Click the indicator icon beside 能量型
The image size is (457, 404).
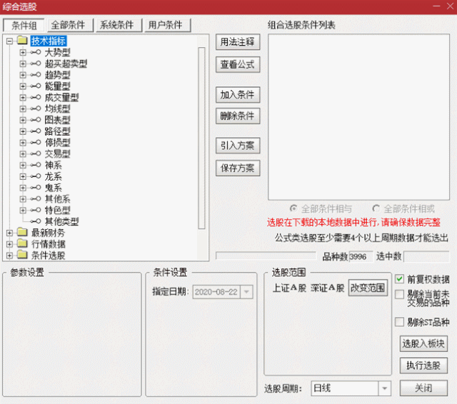(36, 86)
